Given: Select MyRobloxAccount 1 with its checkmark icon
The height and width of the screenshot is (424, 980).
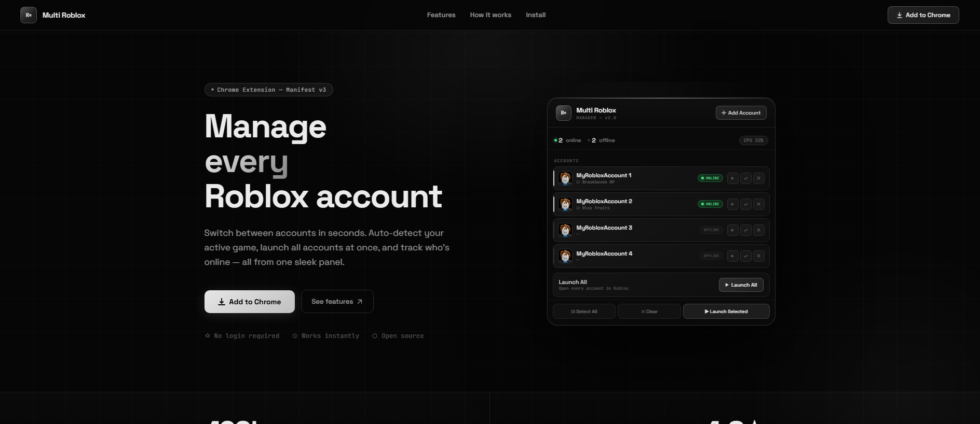Looking at the screenshot, I should pos(746,178).
